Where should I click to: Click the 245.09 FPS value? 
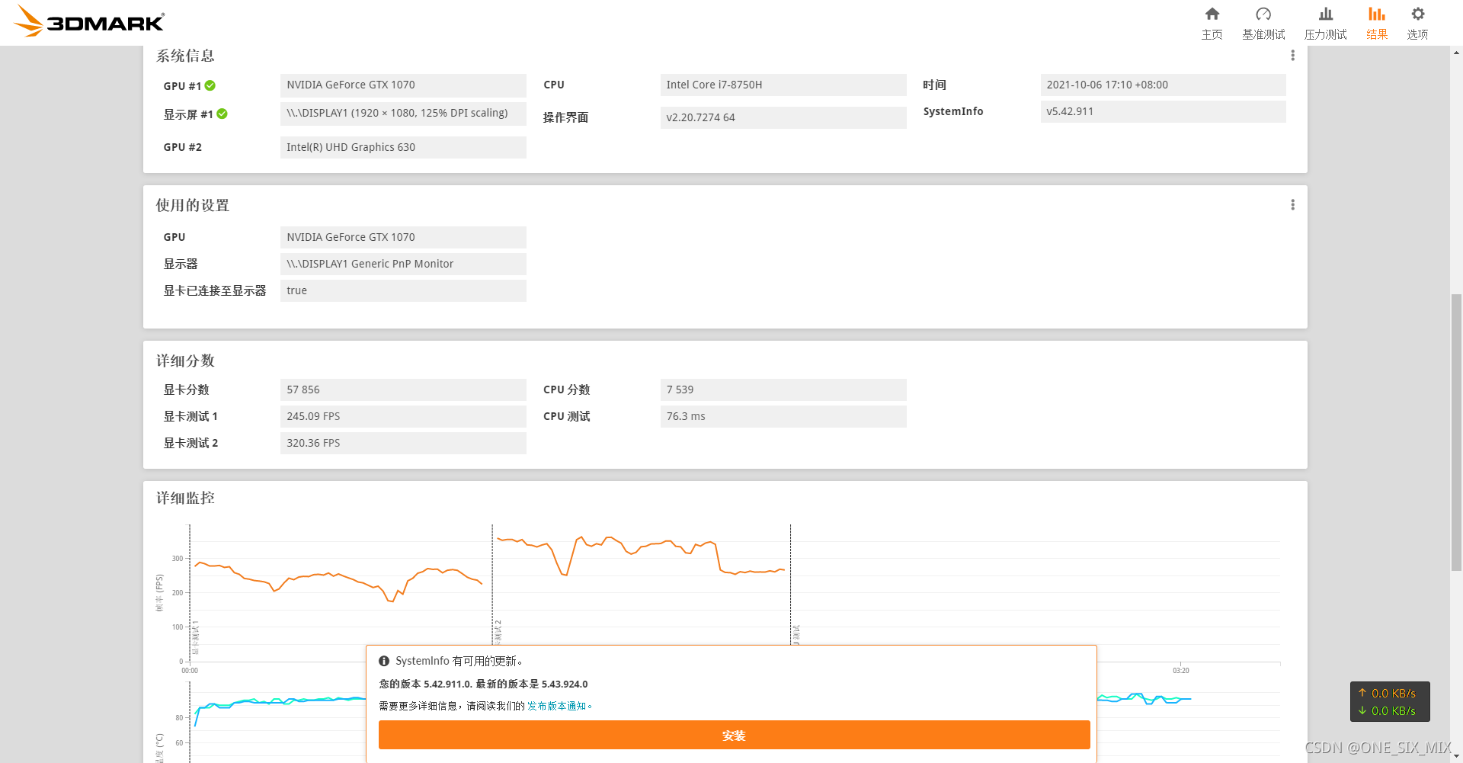click(x=403, y=416)
